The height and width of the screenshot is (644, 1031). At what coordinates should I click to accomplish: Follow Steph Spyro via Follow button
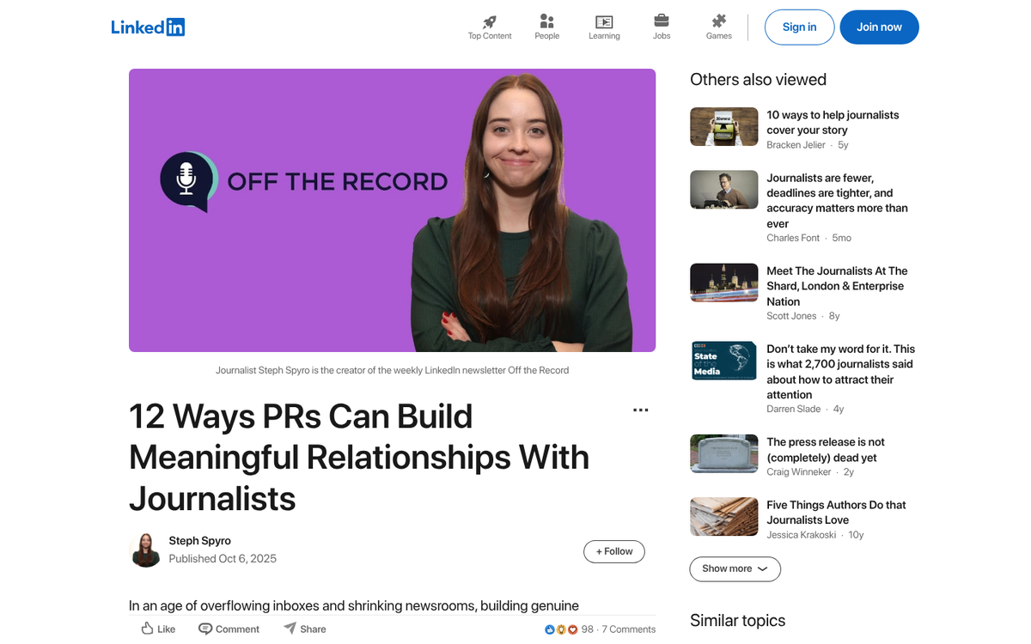pos(613,551)
